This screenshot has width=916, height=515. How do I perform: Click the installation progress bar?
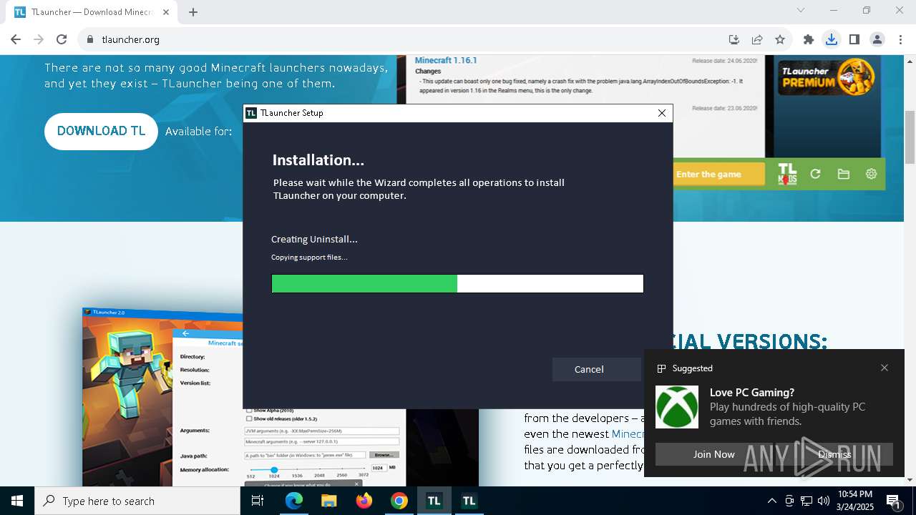[457, 284]
